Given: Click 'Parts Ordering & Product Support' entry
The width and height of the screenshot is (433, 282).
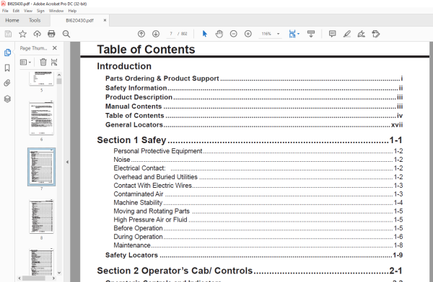Looking at the screenshot, I should 162,78.
